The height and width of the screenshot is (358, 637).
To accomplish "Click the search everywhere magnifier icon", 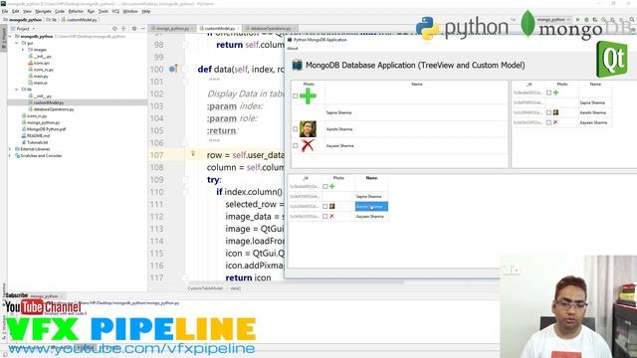I will 632,20.
